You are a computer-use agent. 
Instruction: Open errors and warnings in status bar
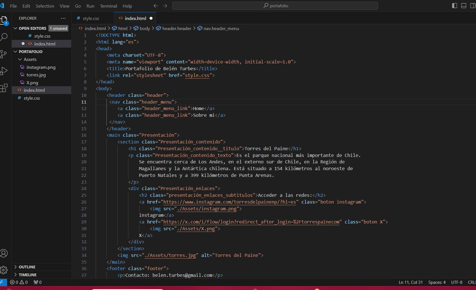pyautogui.click(x=19, y=282)
